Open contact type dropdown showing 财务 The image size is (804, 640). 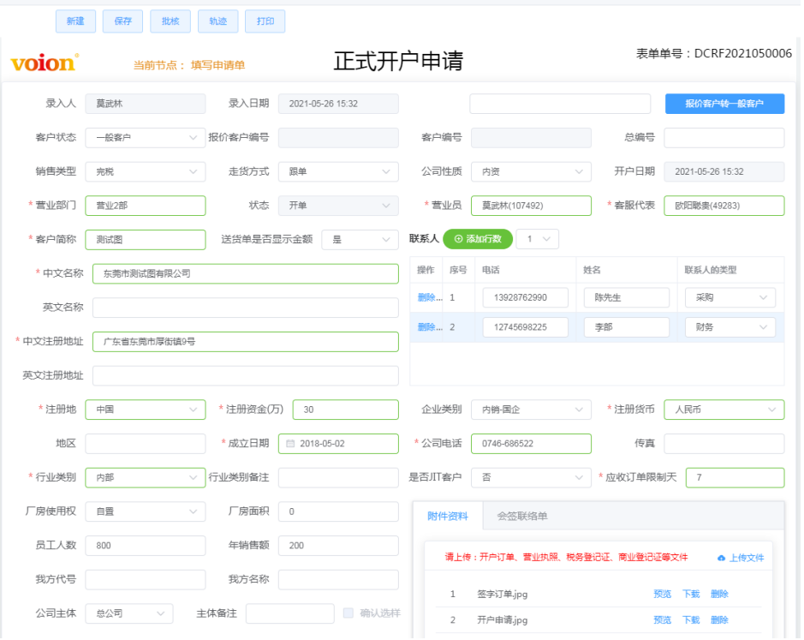coord(730,327)
